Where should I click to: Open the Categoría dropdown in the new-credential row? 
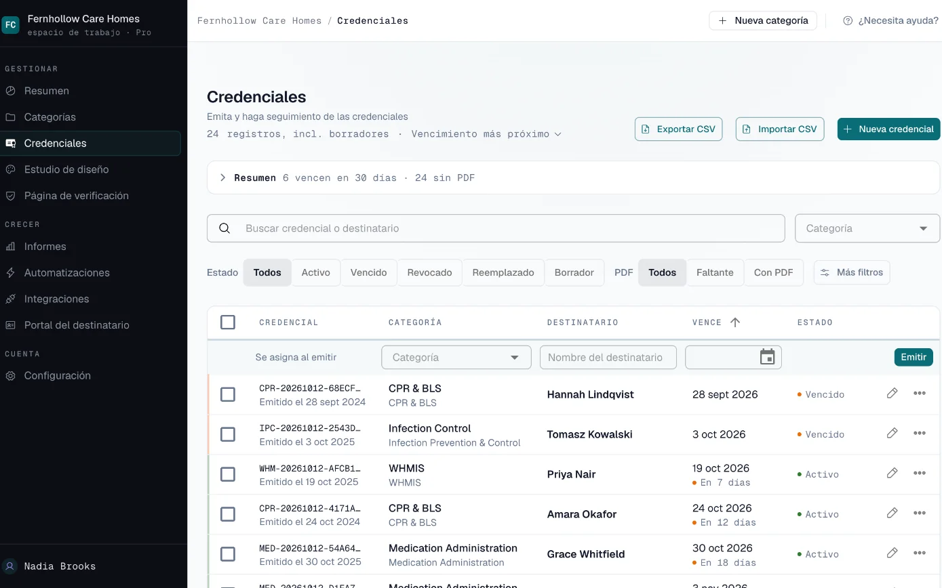[456, 357]
